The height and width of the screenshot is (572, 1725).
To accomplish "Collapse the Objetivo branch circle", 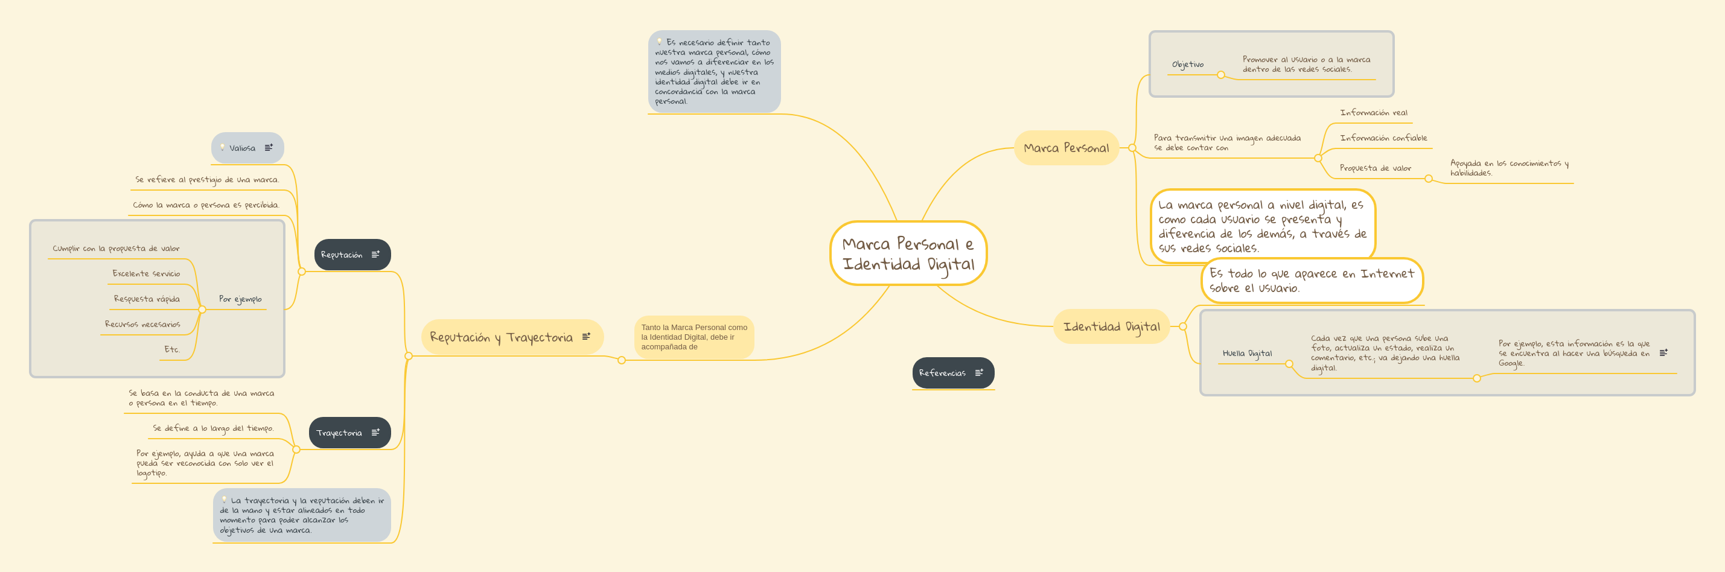I will click(x=1221, y=75).
